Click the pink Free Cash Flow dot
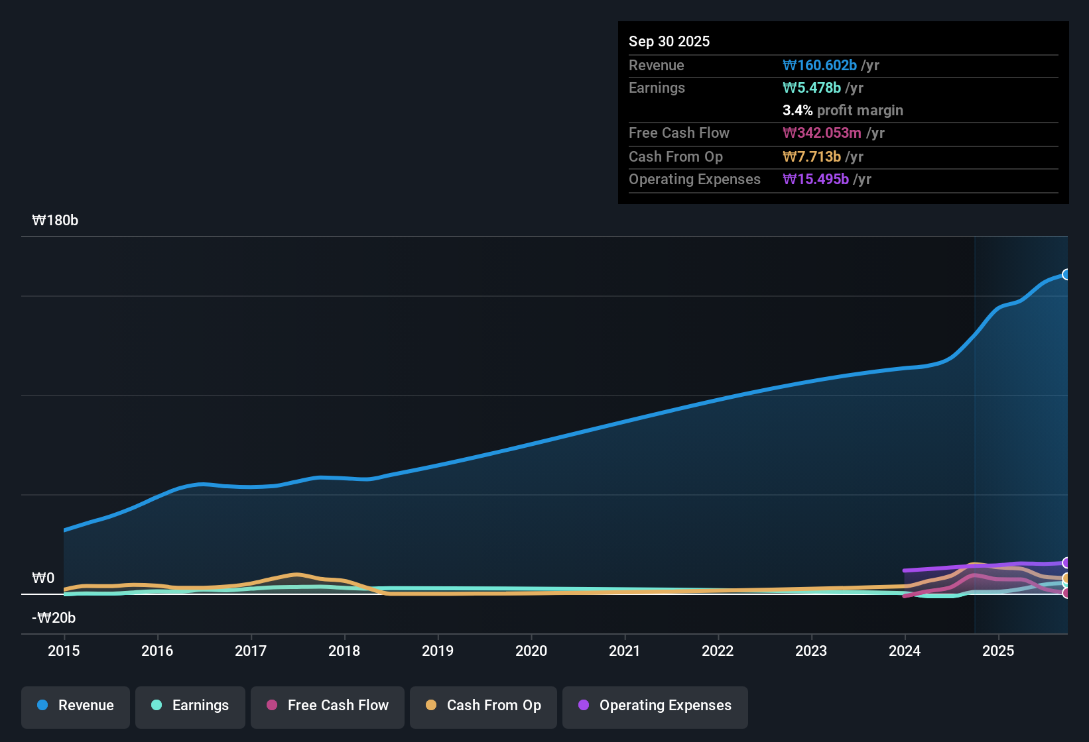The image size is (1089, 742). (x=271, y=706)
